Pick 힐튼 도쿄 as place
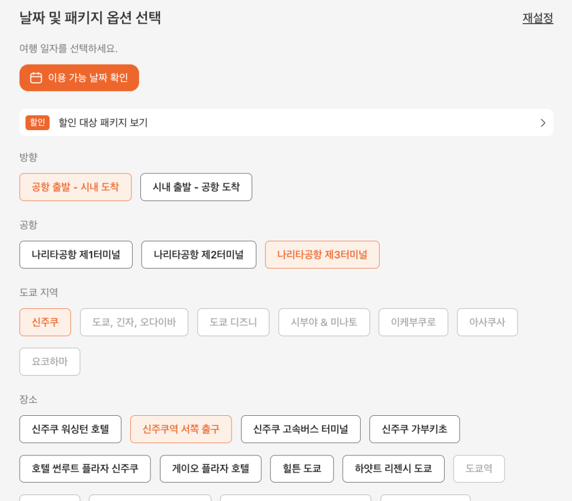Viewport: 572px width, 501px height. (x=302, y=468)
